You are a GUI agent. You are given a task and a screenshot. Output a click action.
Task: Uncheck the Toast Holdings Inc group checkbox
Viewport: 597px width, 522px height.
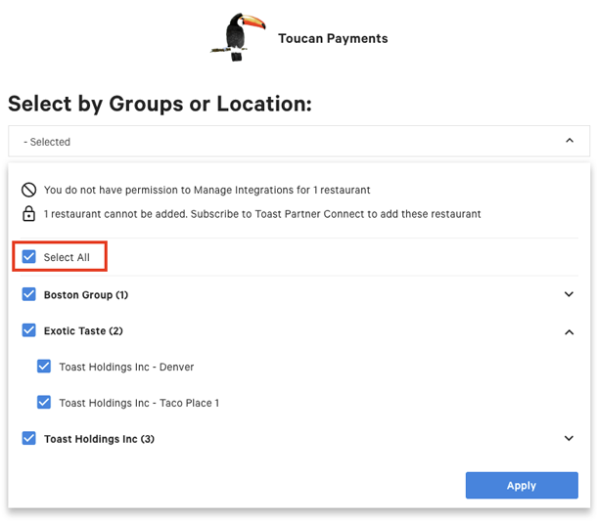pos(29,439)
